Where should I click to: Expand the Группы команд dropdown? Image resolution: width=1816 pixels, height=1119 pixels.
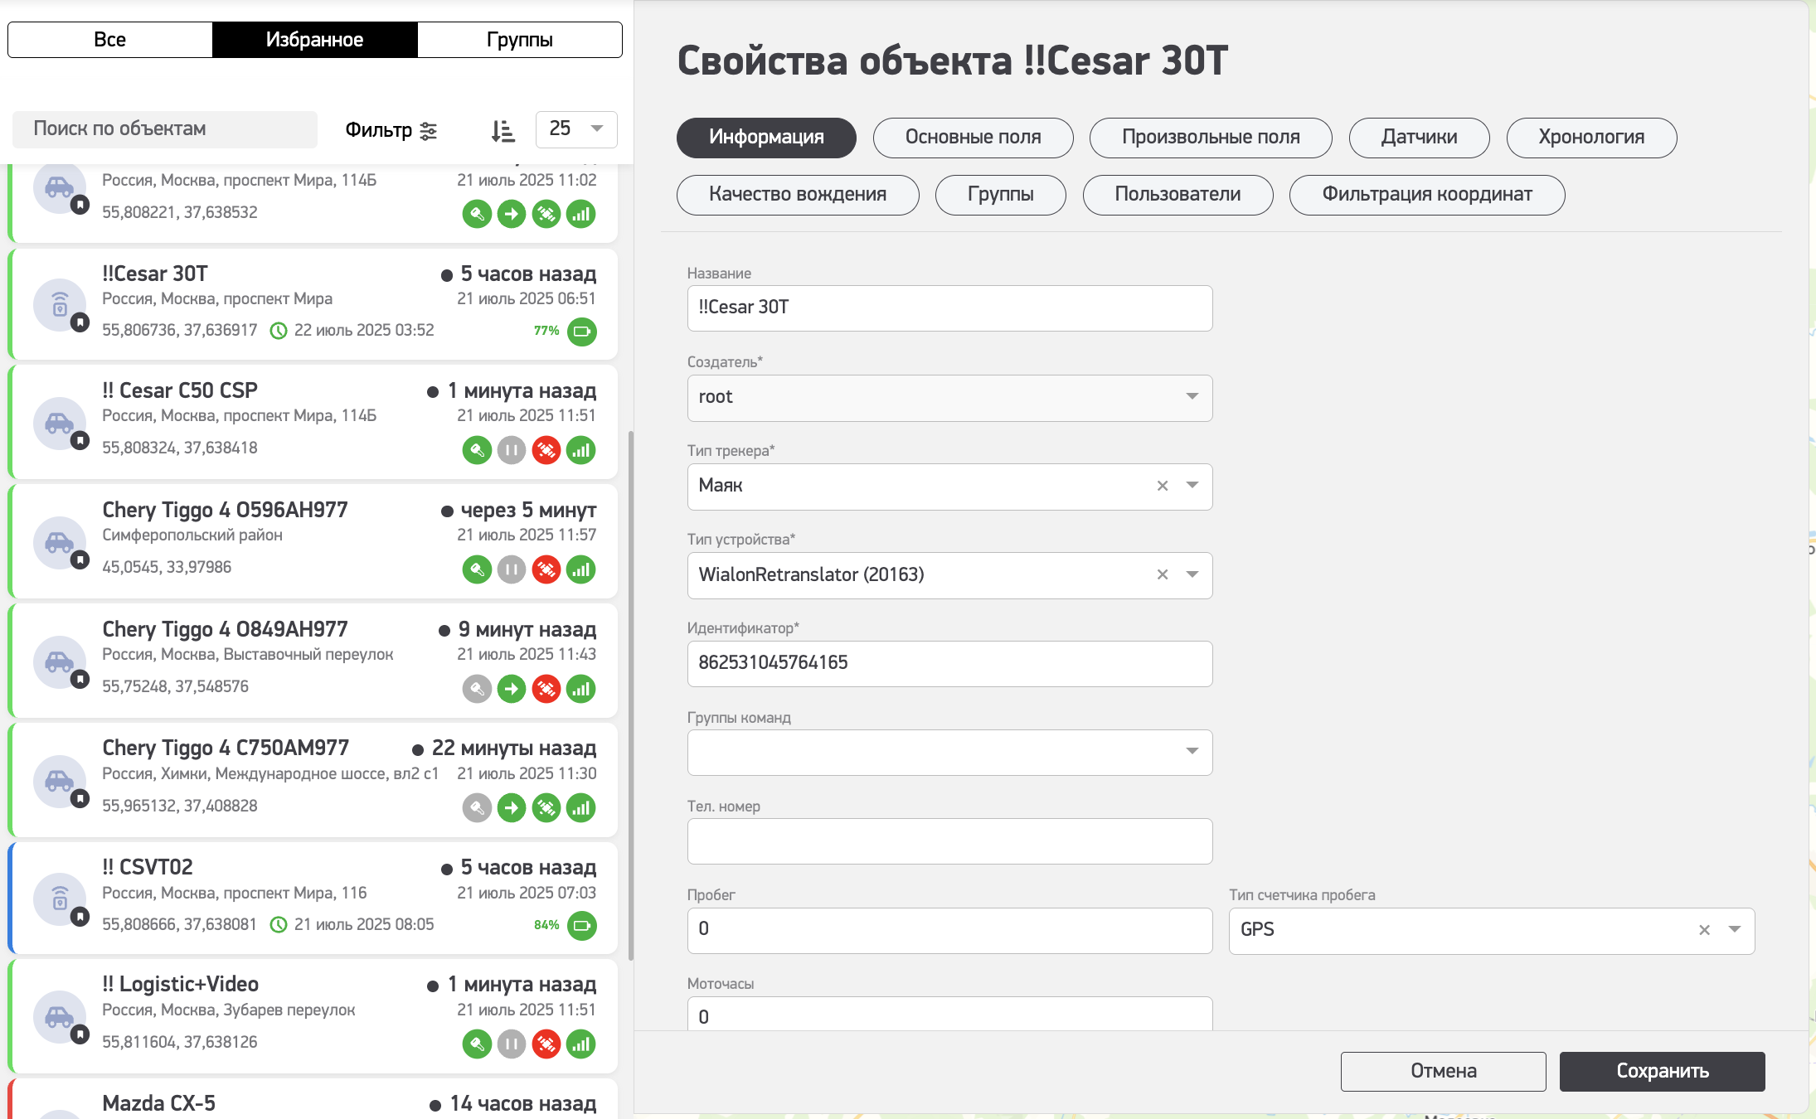tap(1192, 751)
